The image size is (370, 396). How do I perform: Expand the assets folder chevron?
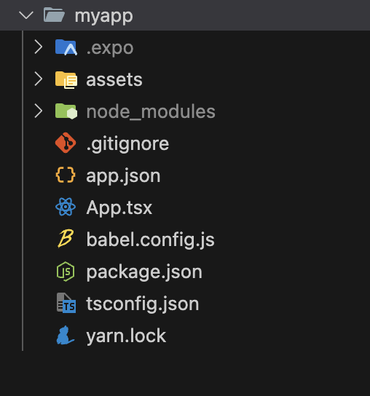[x=38, y=79]
